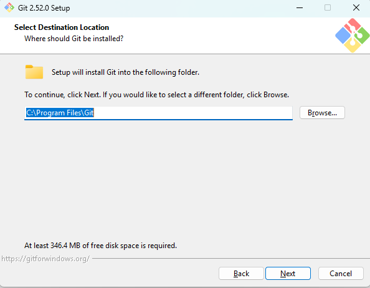Screen dimensions: 370x288
Task: Click the "Where should Git be installed?" subtitle
Action: (x=74, y=39)
